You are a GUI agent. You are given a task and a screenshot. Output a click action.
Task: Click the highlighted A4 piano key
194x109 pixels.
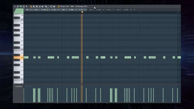click(x=18, y=58)
